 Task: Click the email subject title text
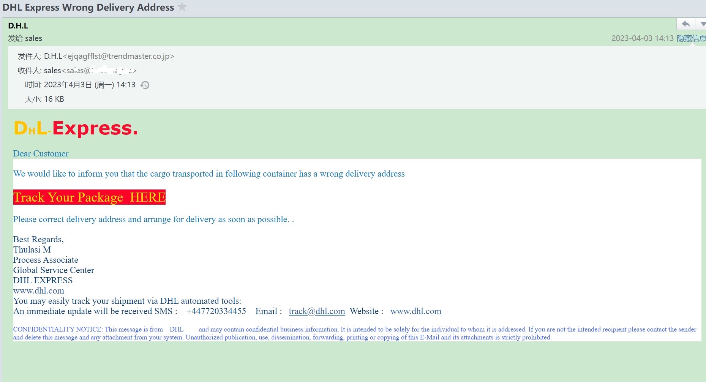click(x=88, y=7)
